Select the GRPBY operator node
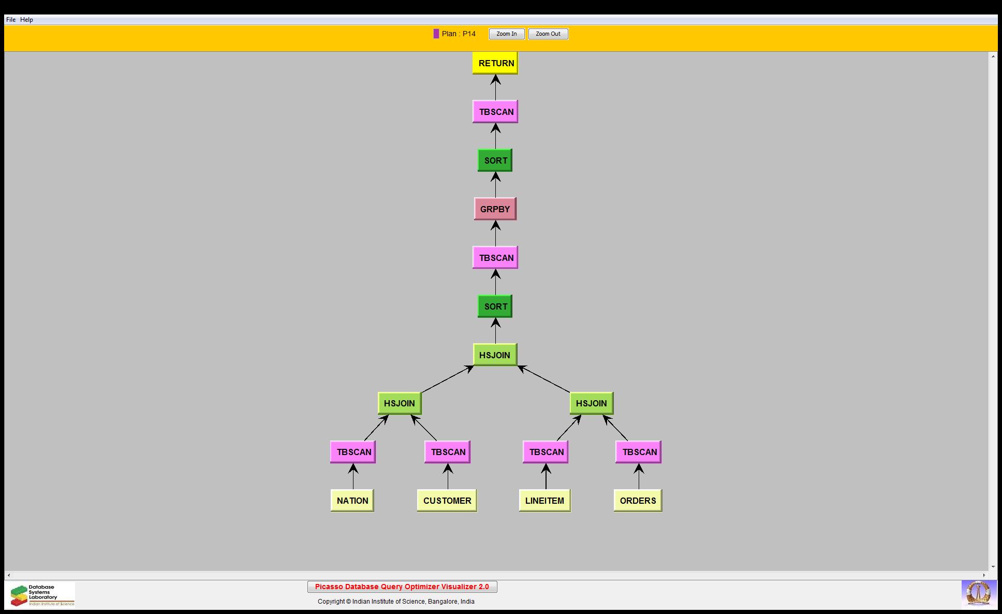1002x614 pixels. click(x=495, y=209)
